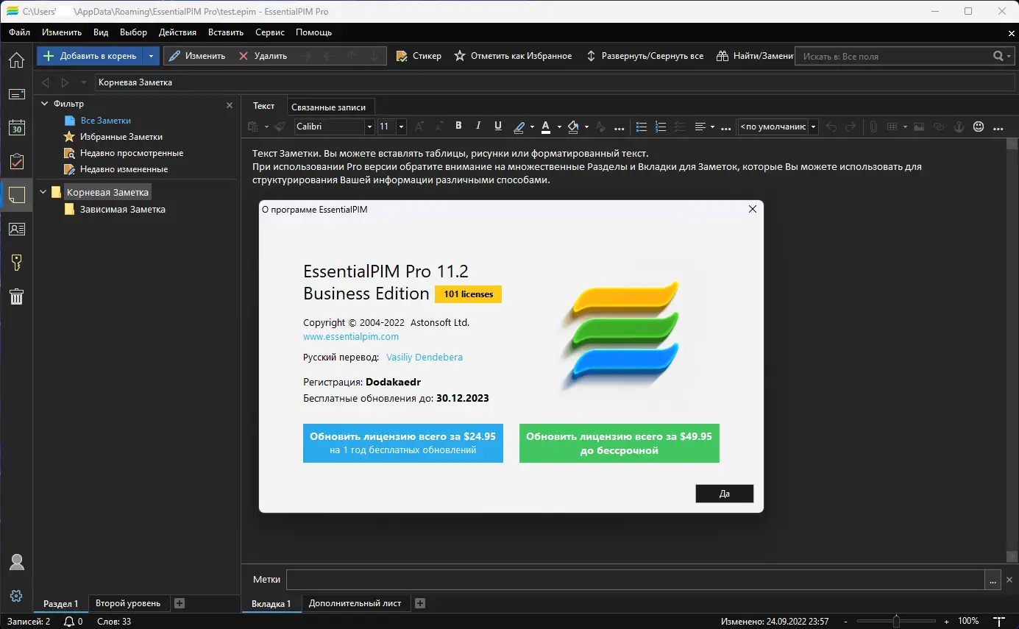The image size is (1019, 629).
Task: Toggle bold text formatting
Action: 458,127
